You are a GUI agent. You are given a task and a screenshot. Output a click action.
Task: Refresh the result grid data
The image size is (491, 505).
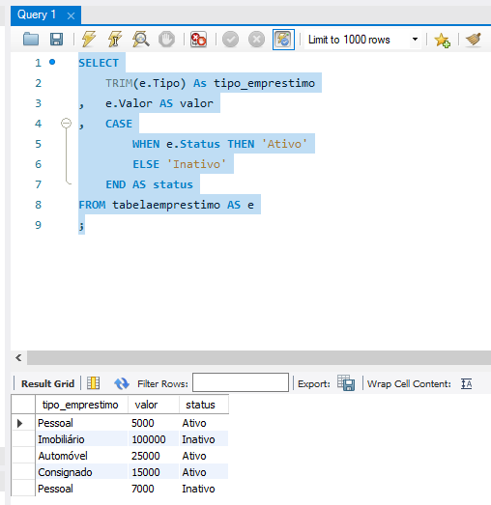pyautogui.click(x=122, y=383)
